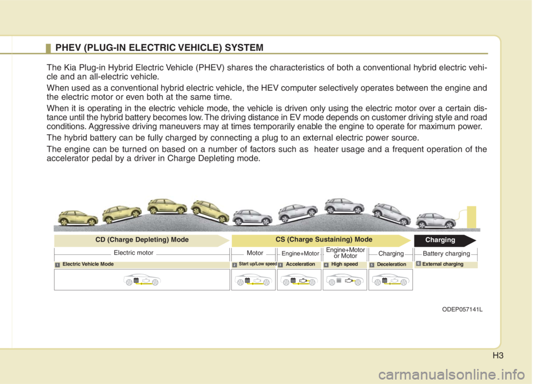Click the number 2 badge beside Start up/Low speed
534x384 pixels.
click(235, 265)
